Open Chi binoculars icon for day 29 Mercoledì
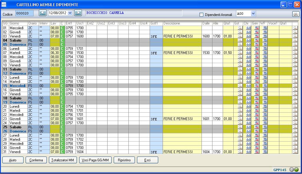The height and width of the screenshot is (174, 302). click(248, 144)
